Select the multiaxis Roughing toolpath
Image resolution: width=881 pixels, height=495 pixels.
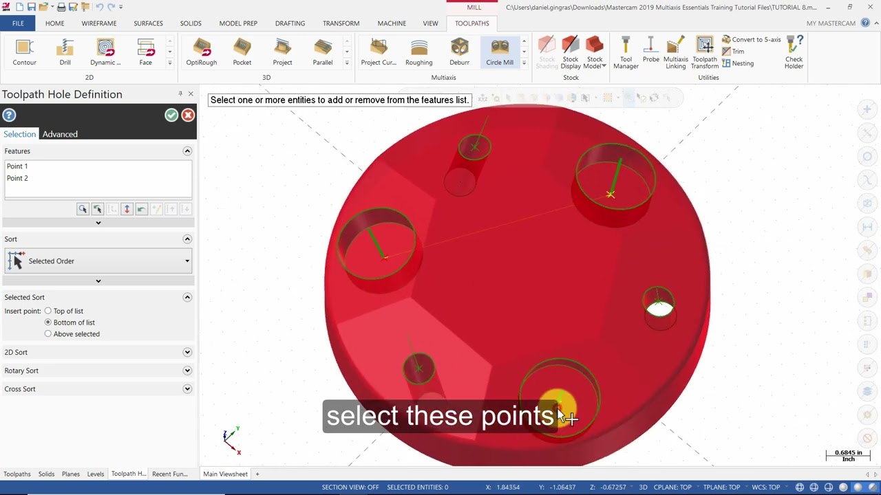[418, 52]
